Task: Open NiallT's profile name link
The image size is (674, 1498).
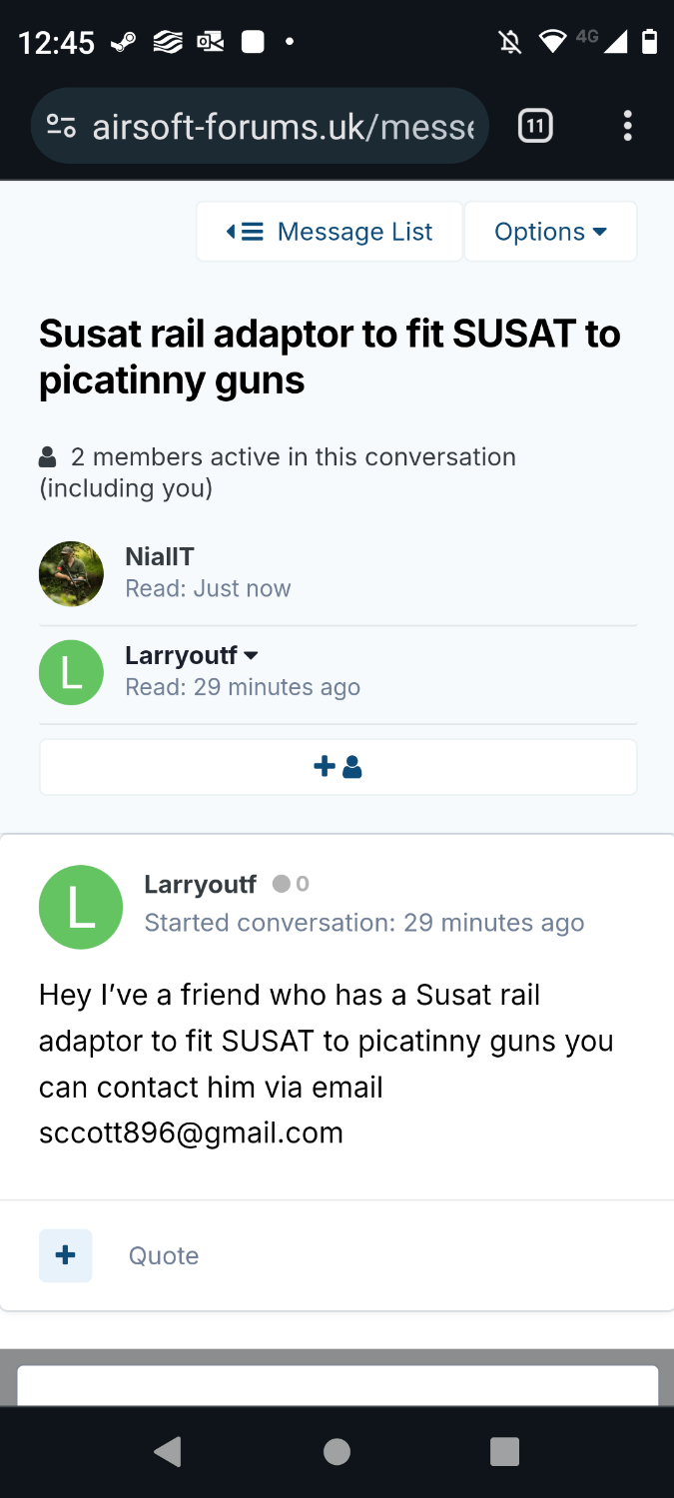Action: pos(160,556)
